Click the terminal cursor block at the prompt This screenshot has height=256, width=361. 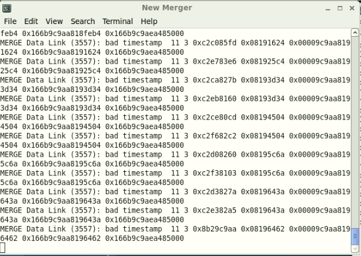[x=2, y=247]
